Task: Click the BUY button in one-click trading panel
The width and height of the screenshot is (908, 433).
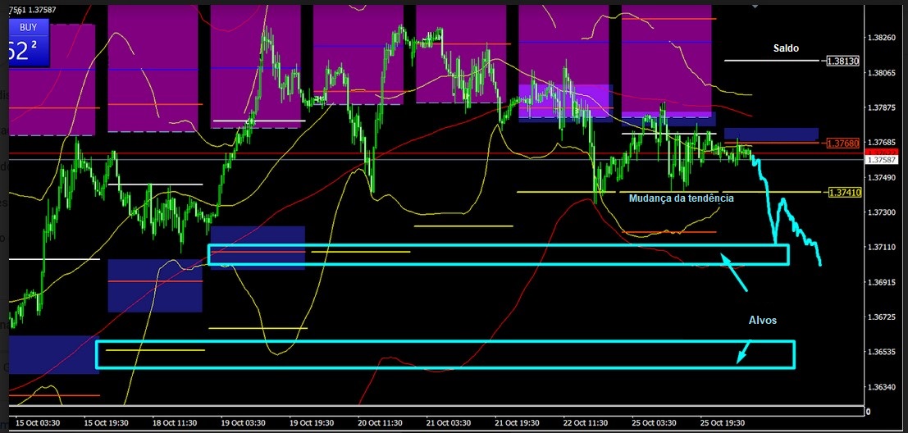Action: (x=28, y=27)
